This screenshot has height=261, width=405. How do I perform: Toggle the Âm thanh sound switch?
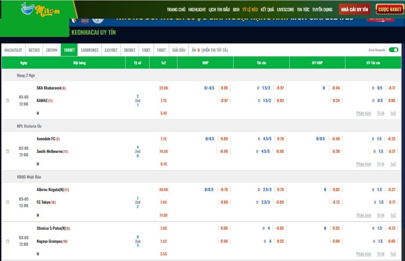coord(394,50)
